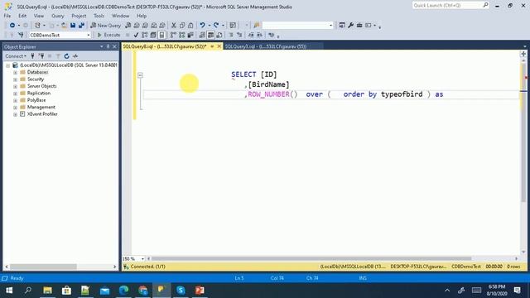
Task: Select XEvent Profiler tree item
Action: pos(42,114)
